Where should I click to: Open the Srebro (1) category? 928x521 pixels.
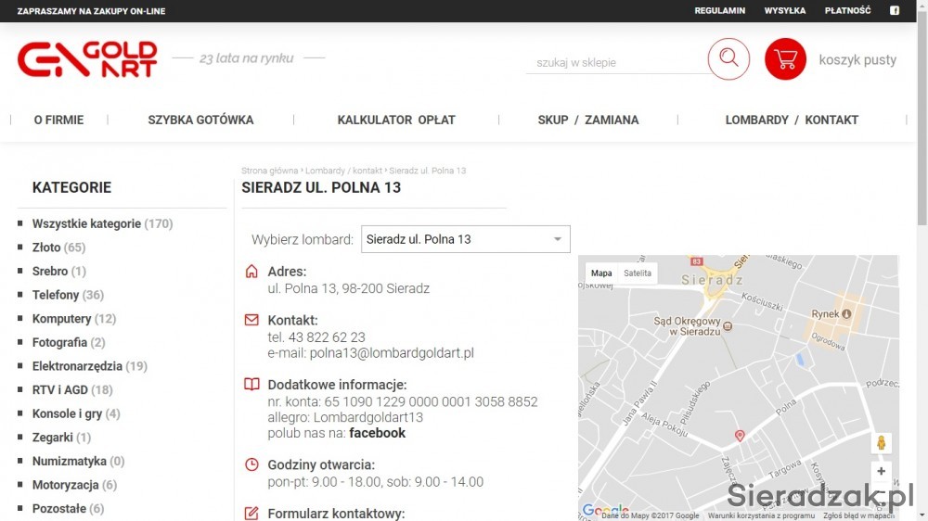pyautogui.click(x=59, y=271)
